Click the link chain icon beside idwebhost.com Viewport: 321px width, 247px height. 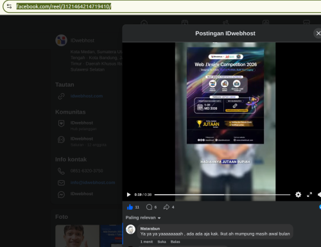tap(61, 96)
